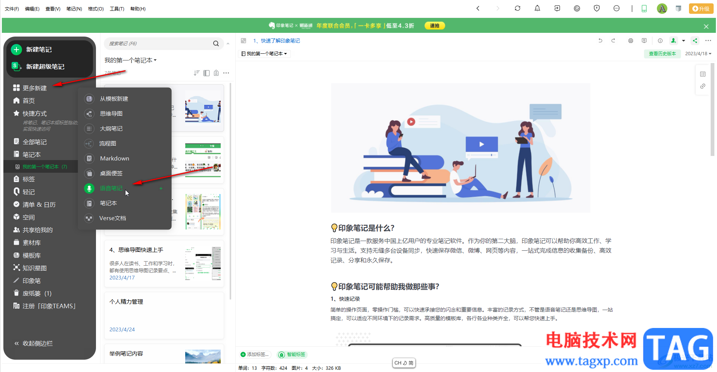The image size is (717, 372).
Task: Open the 2023/4/18 date dropdown
Action: click(698, 54)
